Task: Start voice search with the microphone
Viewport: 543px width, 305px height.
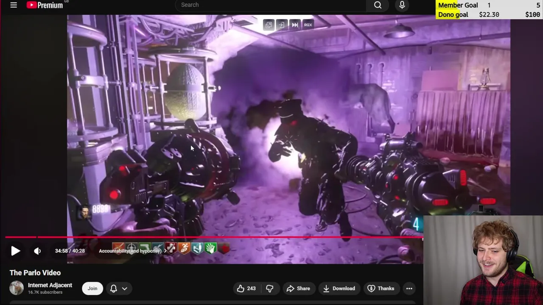Action: point(402,5)
